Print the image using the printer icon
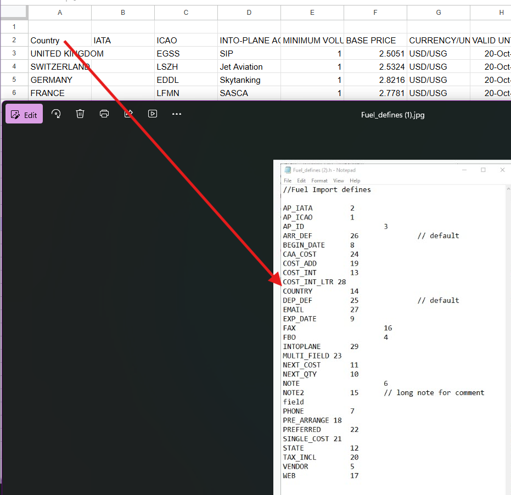 pyautogui.click(x=104, y=114)
